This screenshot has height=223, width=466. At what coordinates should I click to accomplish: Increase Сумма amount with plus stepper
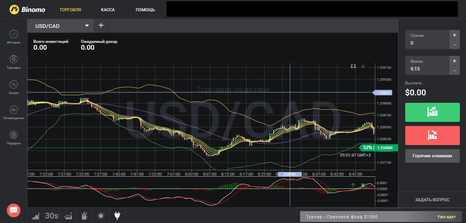[454, 35]
